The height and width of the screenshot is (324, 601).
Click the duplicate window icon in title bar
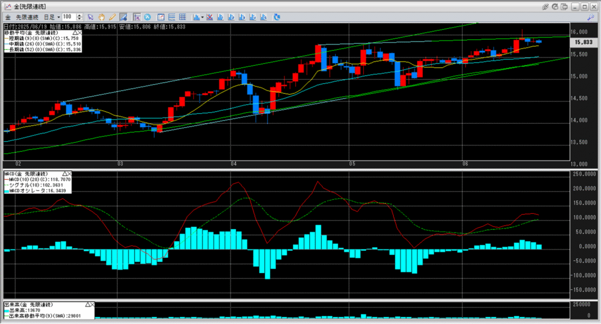point(564,6)
